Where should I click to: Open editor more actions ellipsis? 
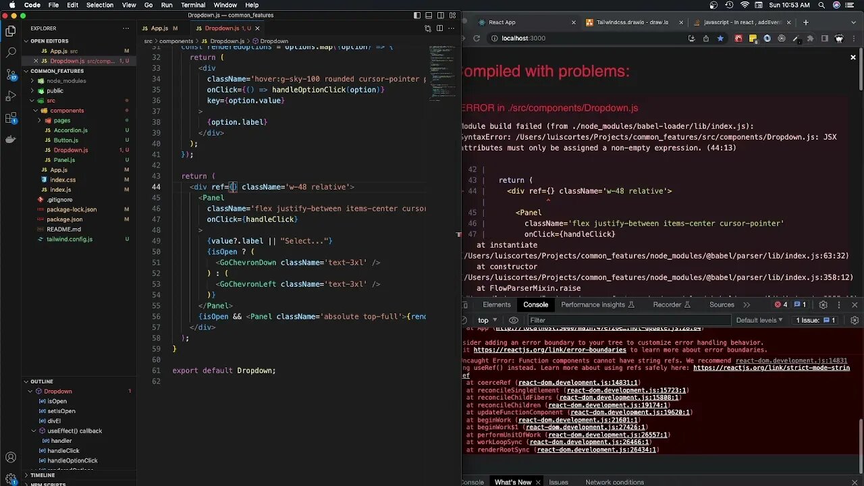click(452, 28)
